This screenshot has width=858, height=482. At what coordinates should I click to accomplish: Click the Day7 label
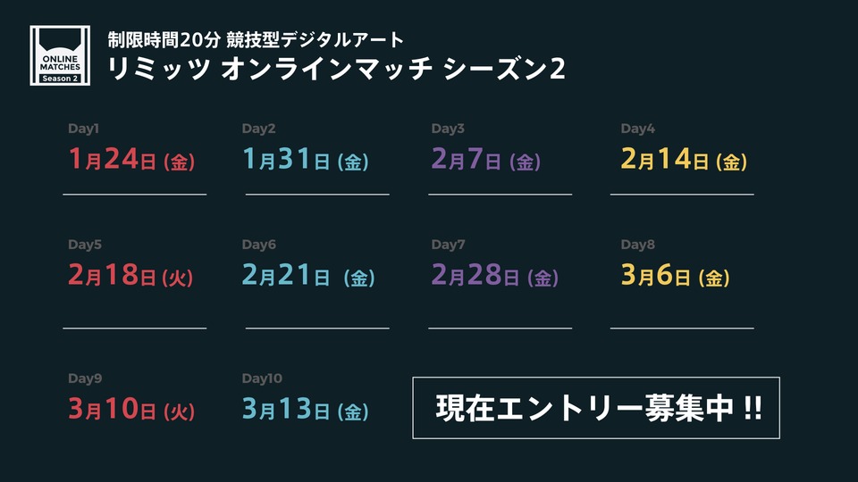coord(448,245)
